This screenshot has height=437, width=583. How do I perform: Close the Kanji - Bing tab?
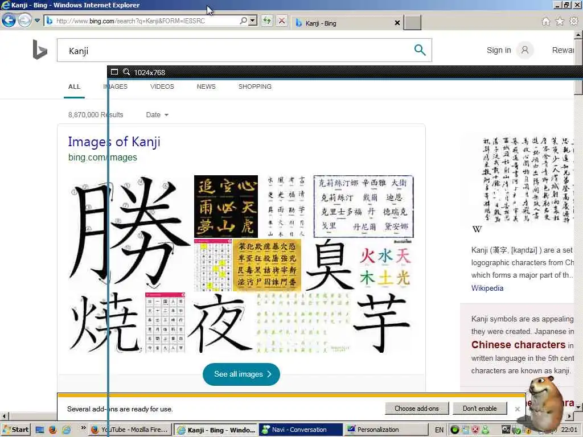397,23
